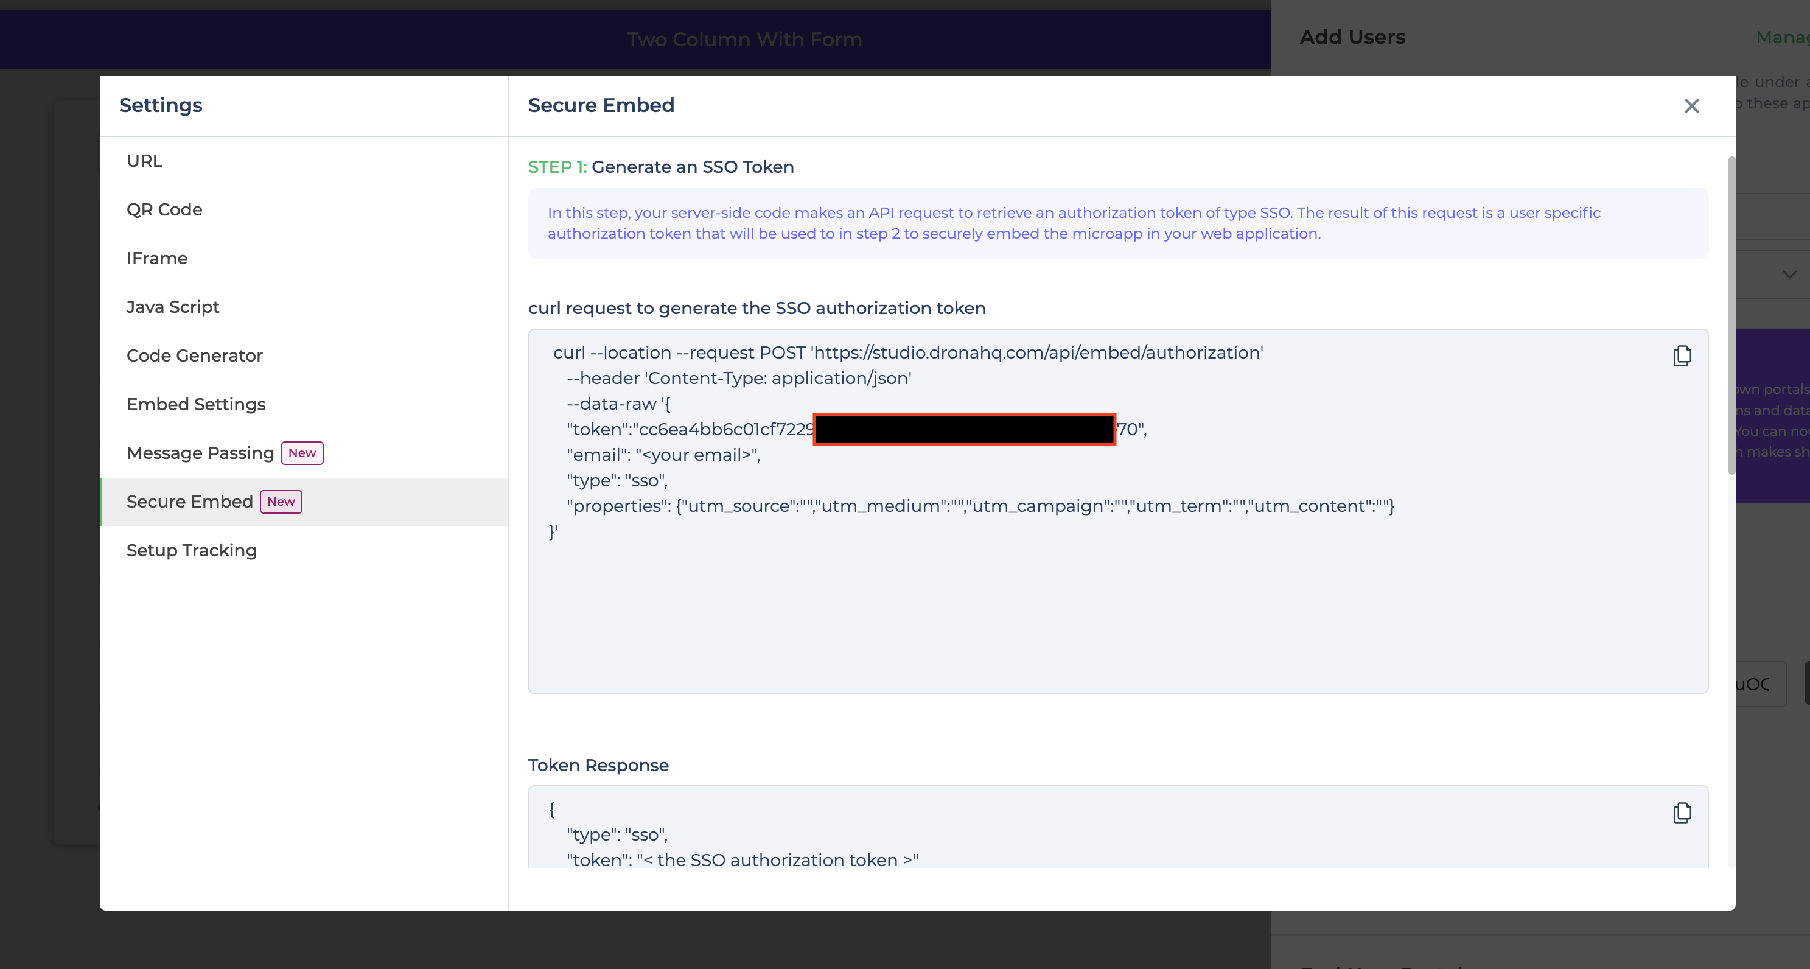This screenshot has width=1810, height=969.
Task: Click the dialog's vertical scrollbar
Action: [x=1731, y=317]
